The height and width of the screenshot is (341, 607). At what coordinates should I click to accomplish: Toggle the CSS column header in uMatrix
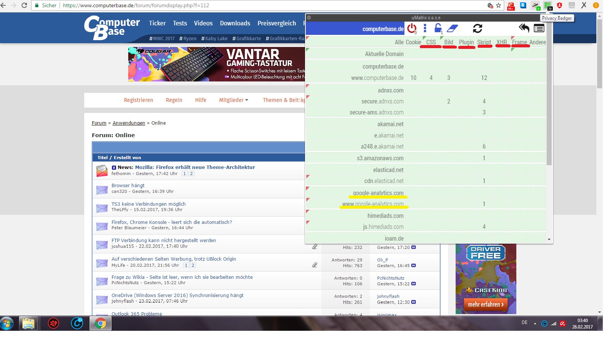click(431, 42)
